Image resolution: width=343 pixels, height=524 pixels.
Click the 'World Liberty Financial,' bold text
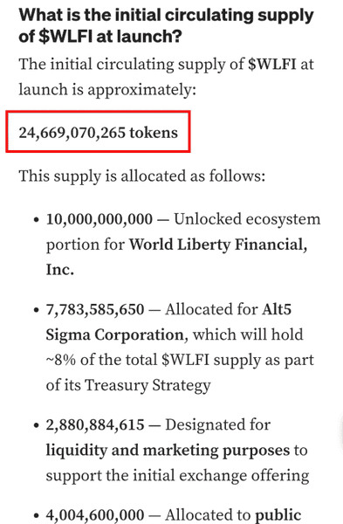click(x=218, y=245)
